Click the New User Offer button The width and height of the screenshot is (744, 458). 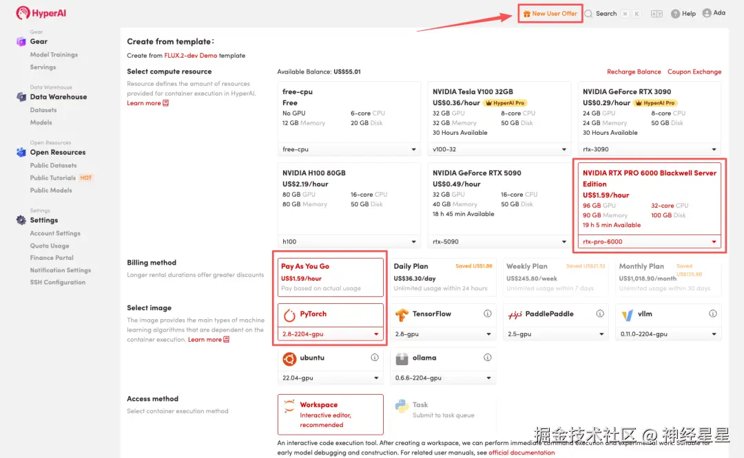550,14
